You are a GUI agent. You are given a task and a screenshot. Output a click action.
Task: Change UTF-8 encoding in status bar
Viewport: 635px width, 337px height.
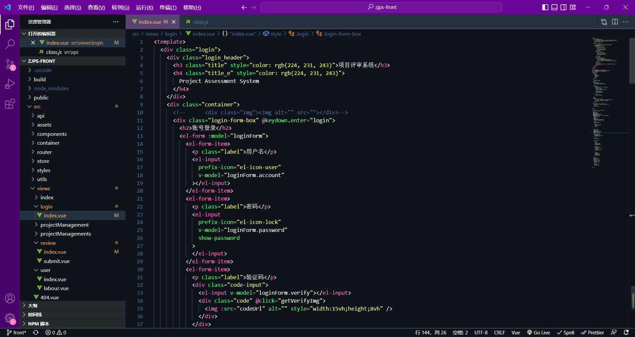pos(481,333)
